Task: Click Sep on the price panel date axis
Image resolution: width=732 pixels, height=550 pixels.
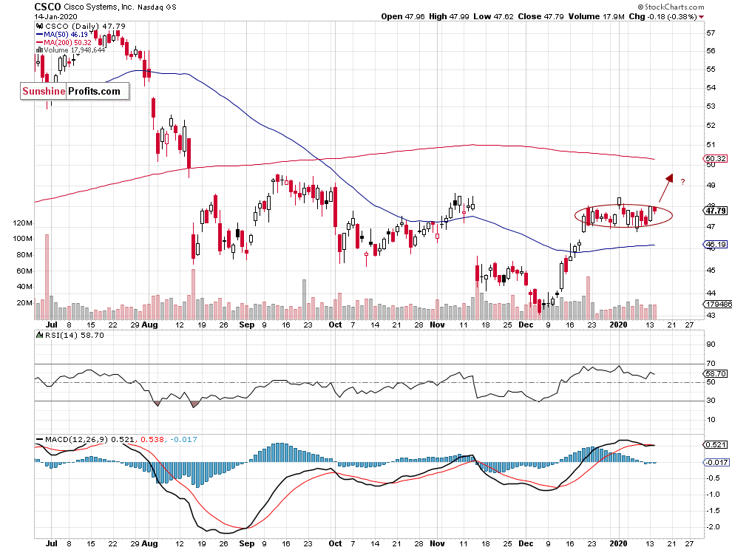Action: (x=246, y=325)
